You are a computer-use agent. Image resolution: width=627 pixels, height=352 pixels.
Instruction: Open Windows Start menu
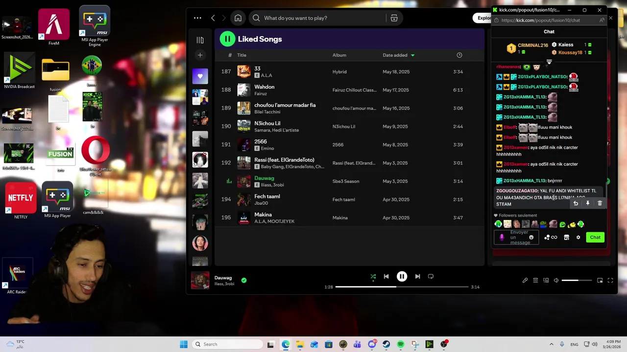point(184,344)
